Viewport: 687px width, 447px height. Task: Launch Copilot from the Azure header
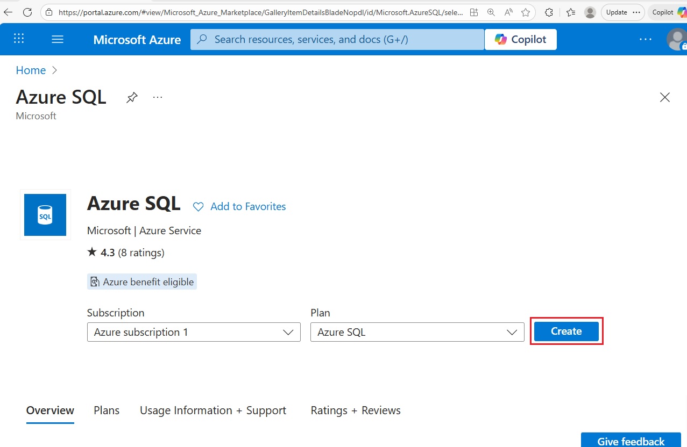tap(520, 39)
